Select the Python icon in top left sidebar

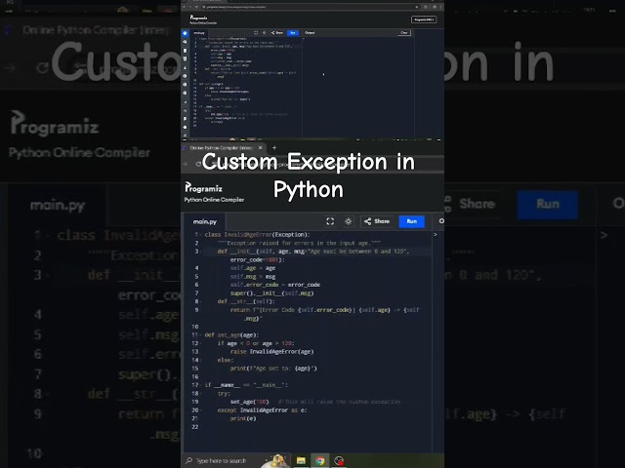point(185,33)
